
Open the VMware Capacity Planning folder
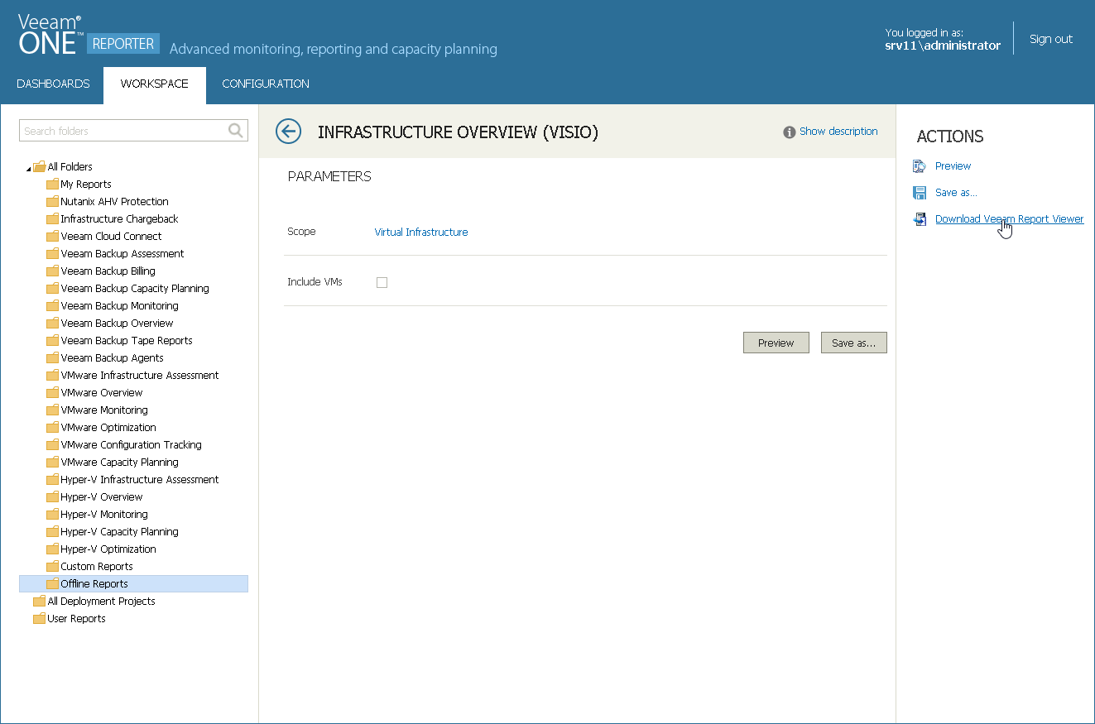point(119,462)
